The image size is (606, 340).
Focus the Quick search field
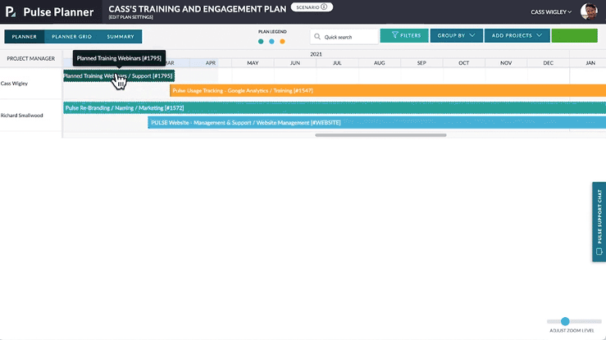tap(344, 37)
